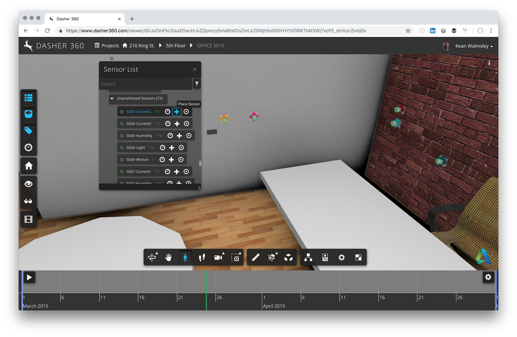The image size is (517, 337).
Task: Navigate to 5th Floor breadcrumb
Action: (x=176, y=46)
